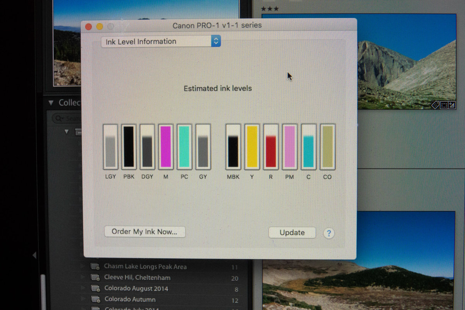
Task: Click the Chasm Lake collection icon
Action: tap(95, 267)
